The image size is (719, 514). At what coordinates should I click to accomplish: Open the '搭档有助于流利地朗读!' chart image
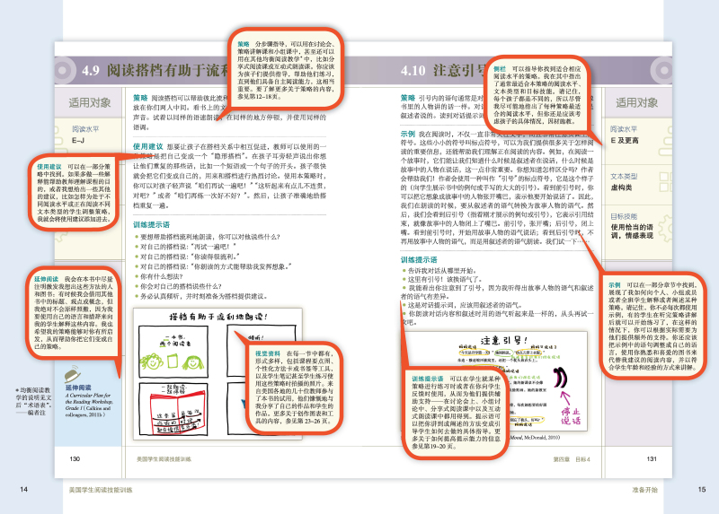(x=217, y=373)
